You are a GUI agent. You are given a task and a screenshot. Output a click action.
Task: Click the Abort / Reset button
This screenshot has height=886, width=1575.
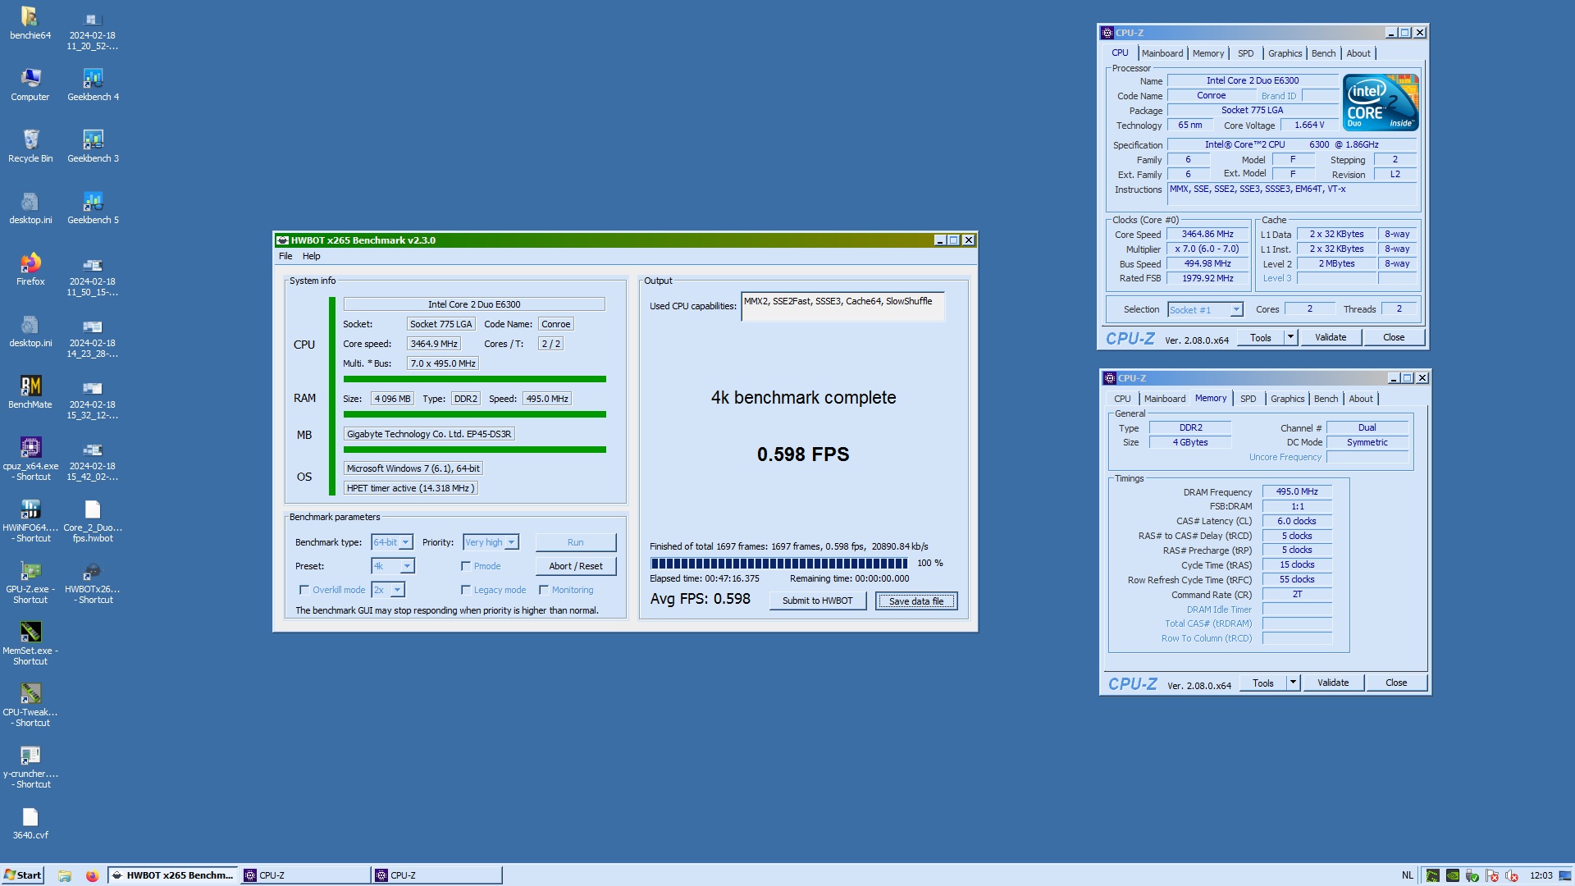point(575,566)
